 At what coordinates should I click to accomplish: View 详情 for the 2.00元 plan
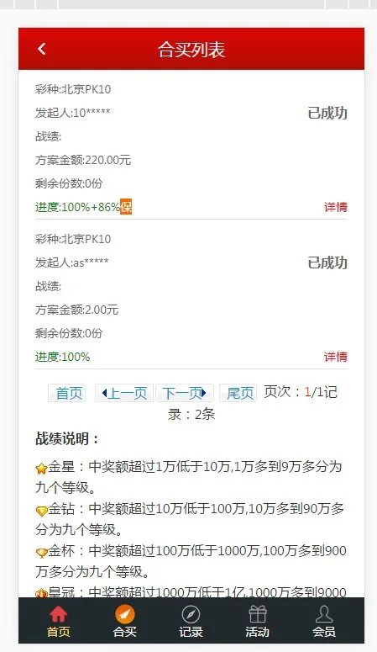(x=336, y=357)
